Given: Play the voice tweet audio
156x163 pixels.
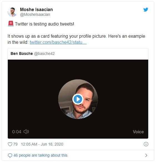Looking at the screenshot, I should pos(78,99).
